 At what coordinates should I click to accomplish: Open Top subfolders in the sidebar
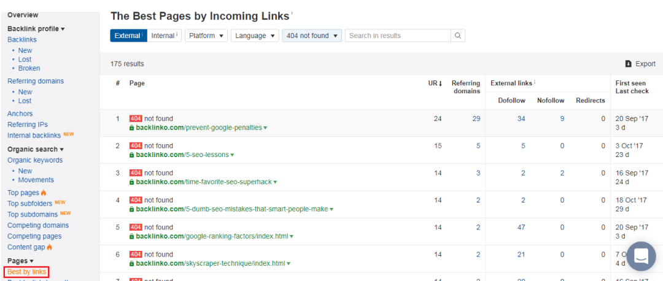(x=30, y=204)
